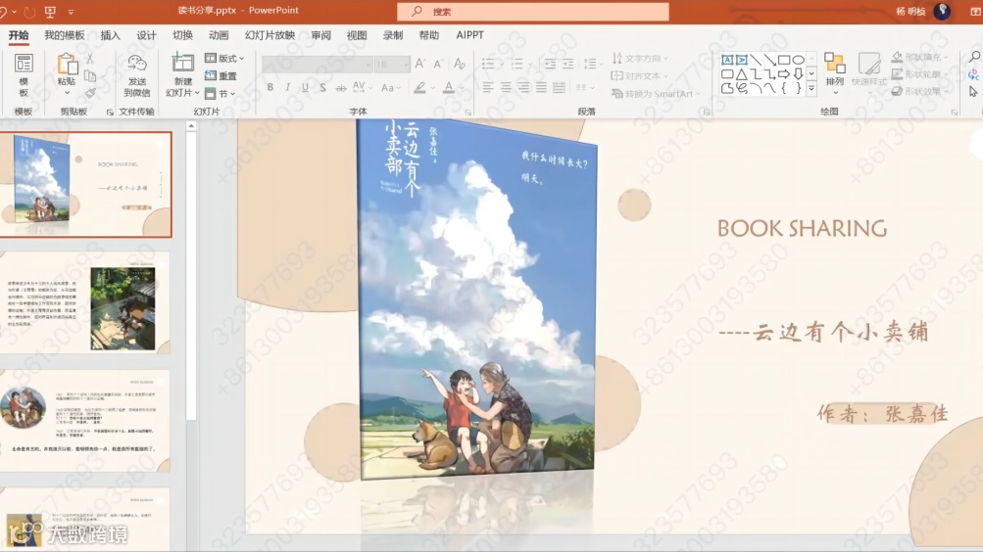Open the 文字方向 text direction dropdown

click(640, 58)
